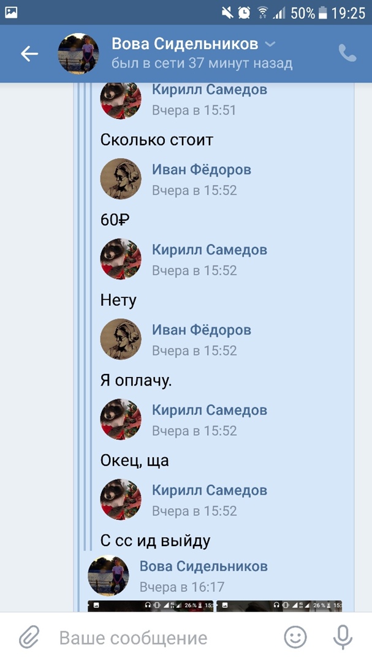Start a call with the phone icon
Image resolution: width=372 pixels, height=662 pixels.
(x=347, y=53)
